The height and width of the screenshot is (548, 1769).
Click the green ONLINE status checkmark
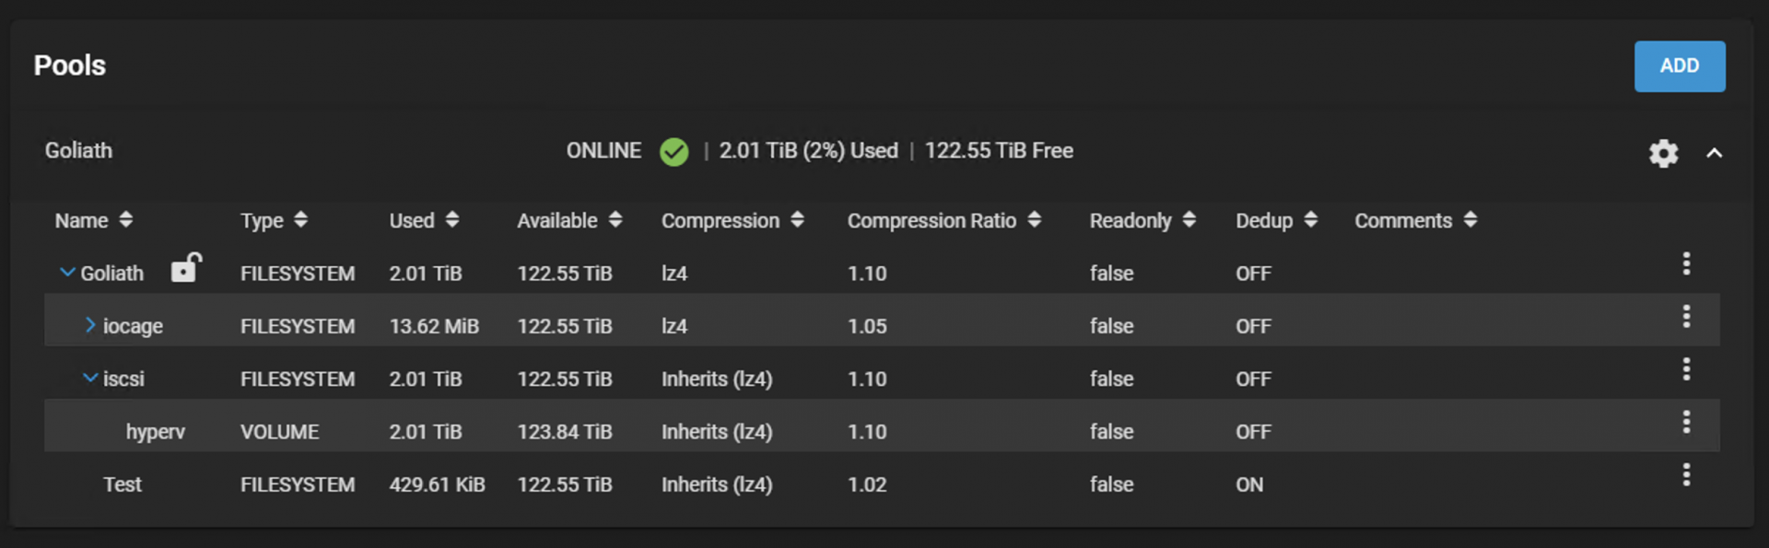coord(674,152)
